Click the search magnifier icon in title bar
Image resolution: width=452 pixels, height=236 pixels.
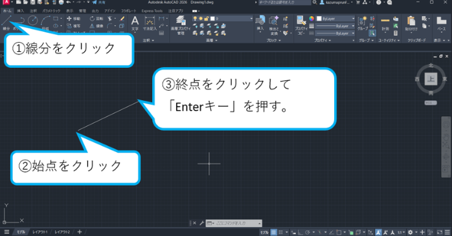[x=315, y=3]
